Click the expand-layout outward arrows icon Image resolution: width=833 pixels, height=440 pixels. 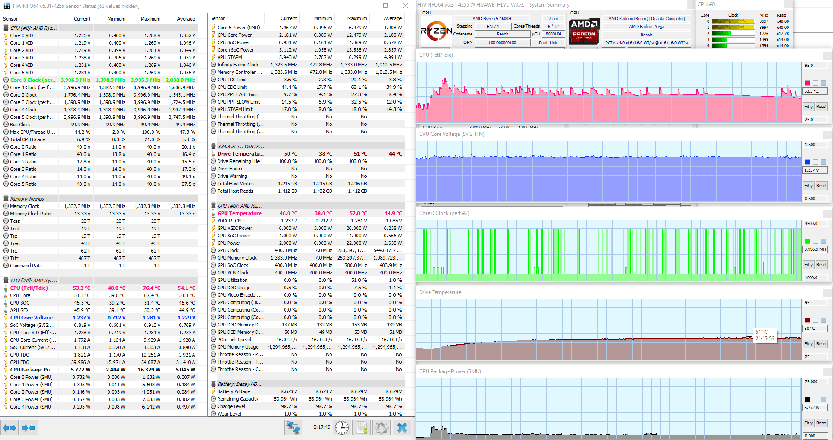click(10, 428)
